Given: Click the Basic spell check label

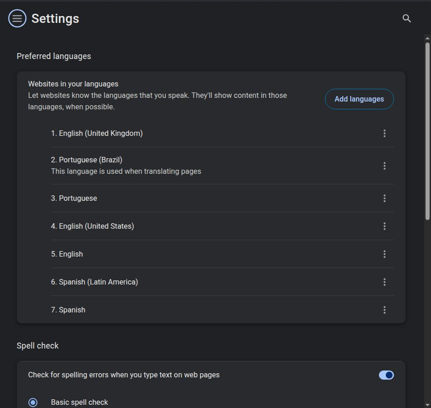Looking at the screenshot, I should tap(80, 403).
